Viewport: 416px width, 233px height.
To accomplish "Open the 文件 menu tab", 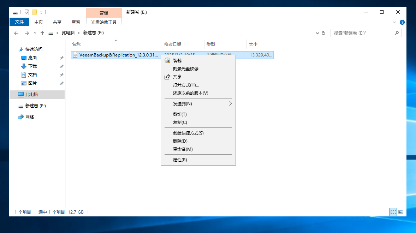I will [19, 22].
